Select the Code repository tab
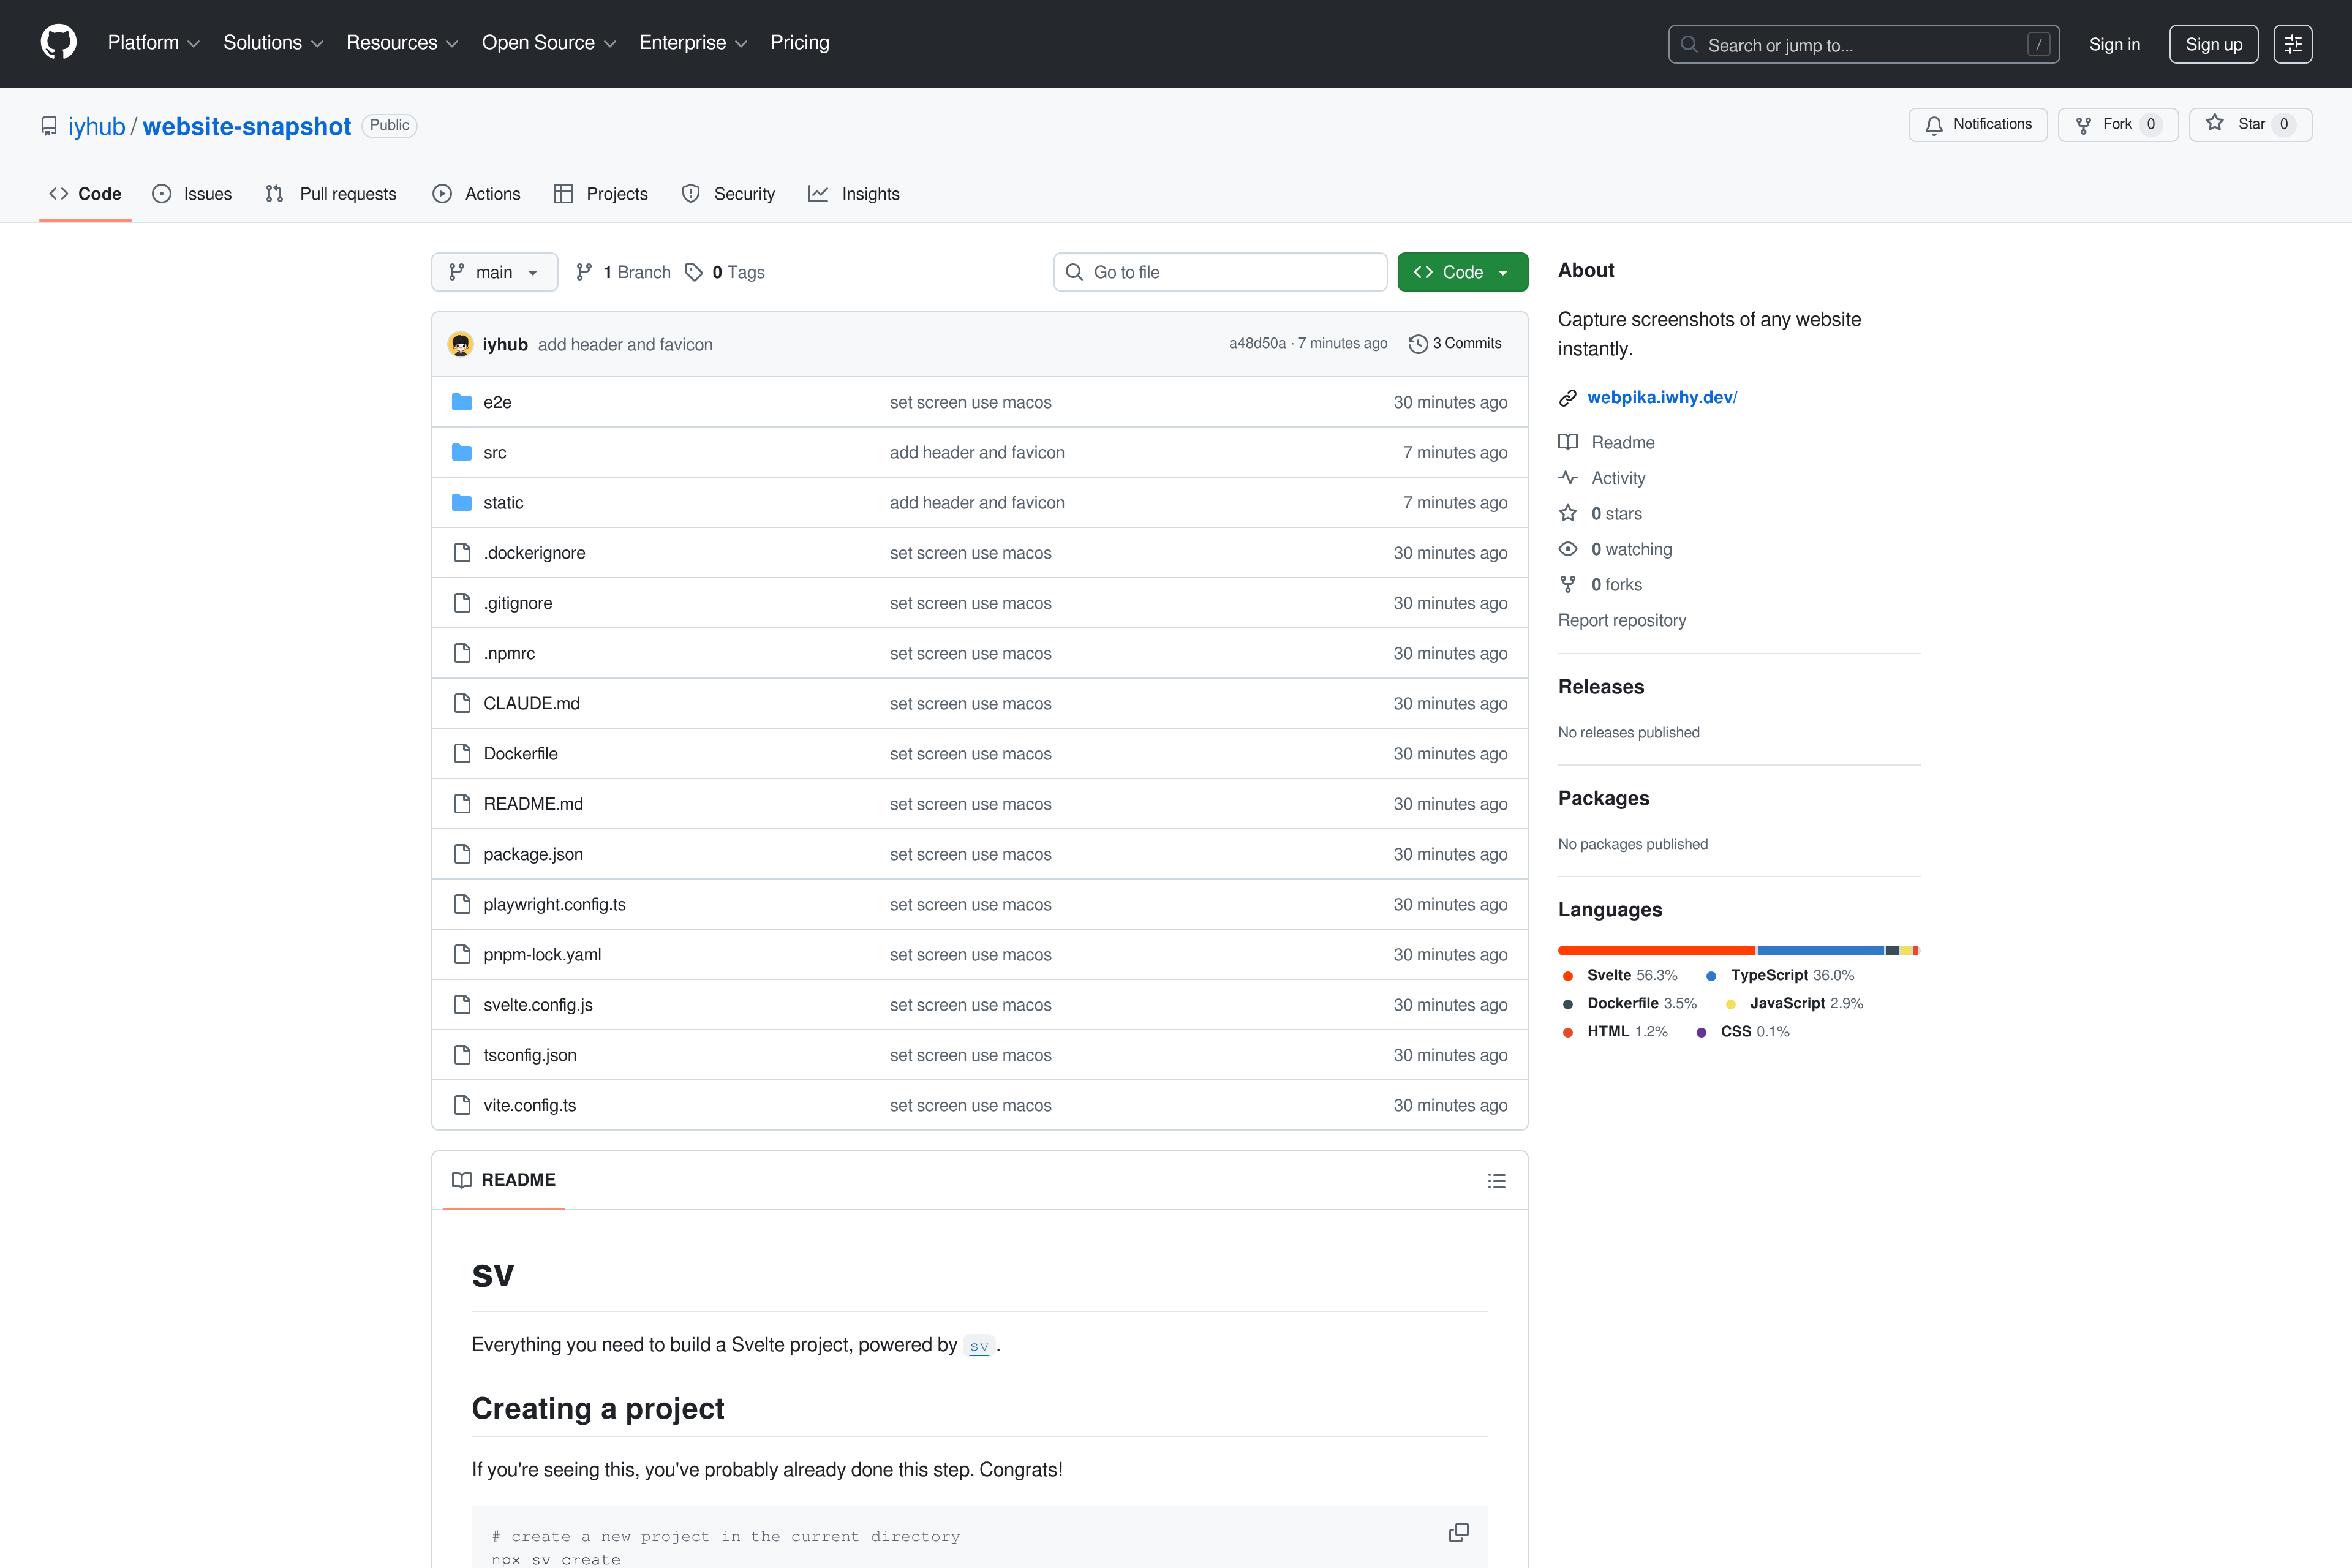Image resolution: width=2352 pixels, height=1568 pixels. pos(85,194)
